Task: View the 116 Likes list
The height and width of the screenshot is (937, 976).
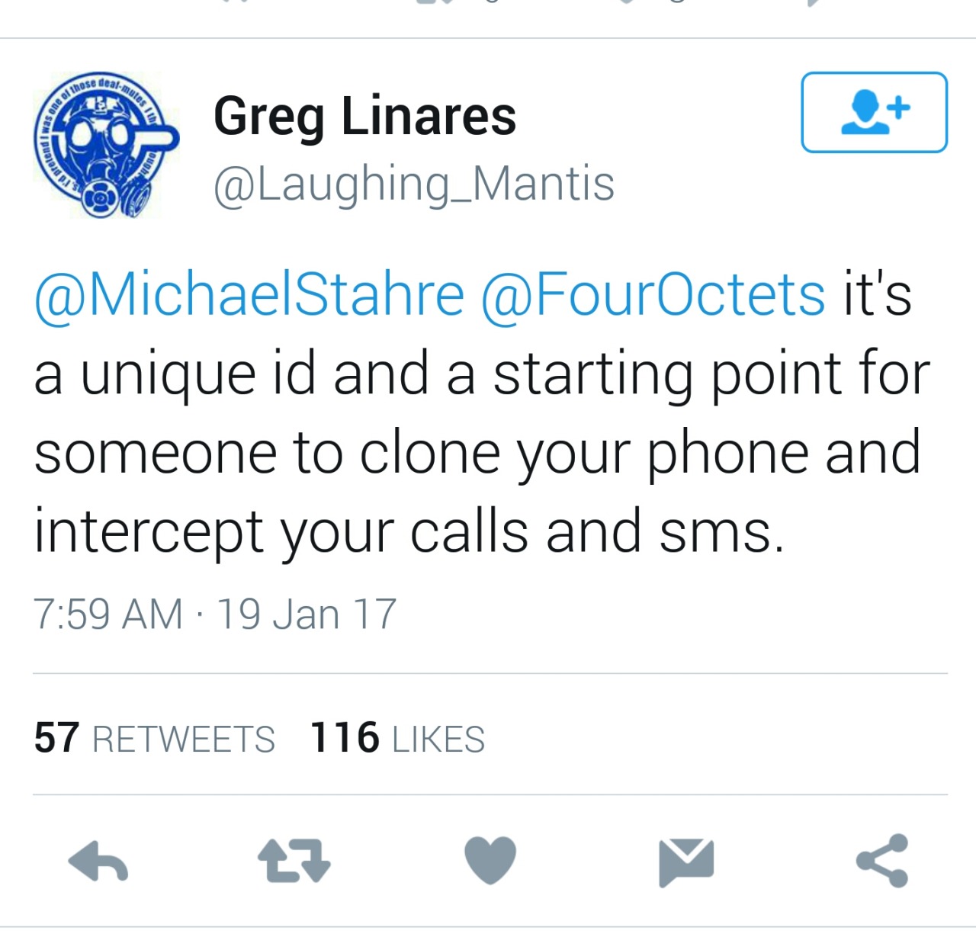Action: 397,738
